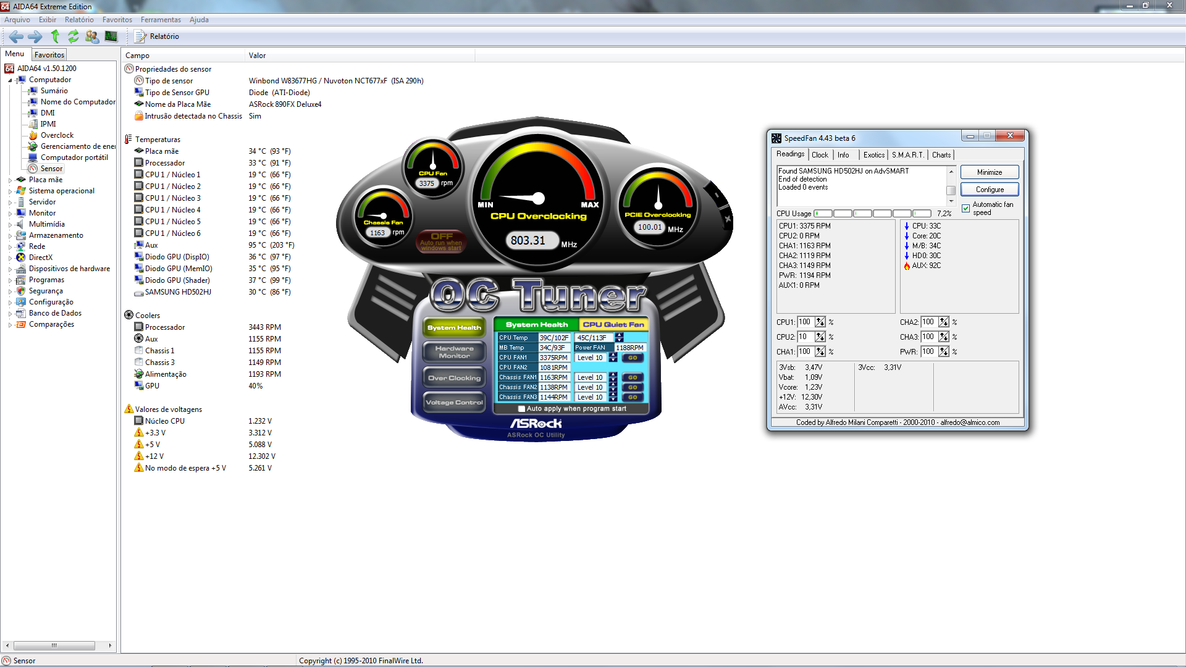
Task: Open OC Tuner Over Clocking section
Action: point(454,378)
